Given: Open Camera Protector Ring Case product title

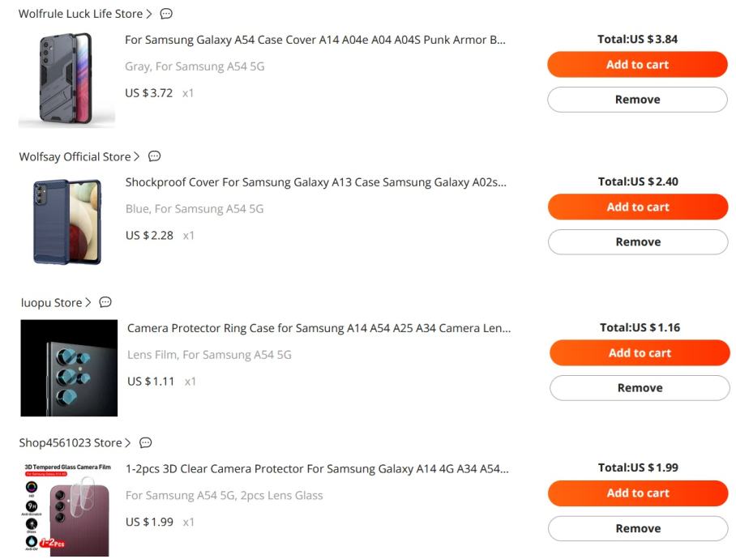Looking at the screenshot, I should point(319,328).
